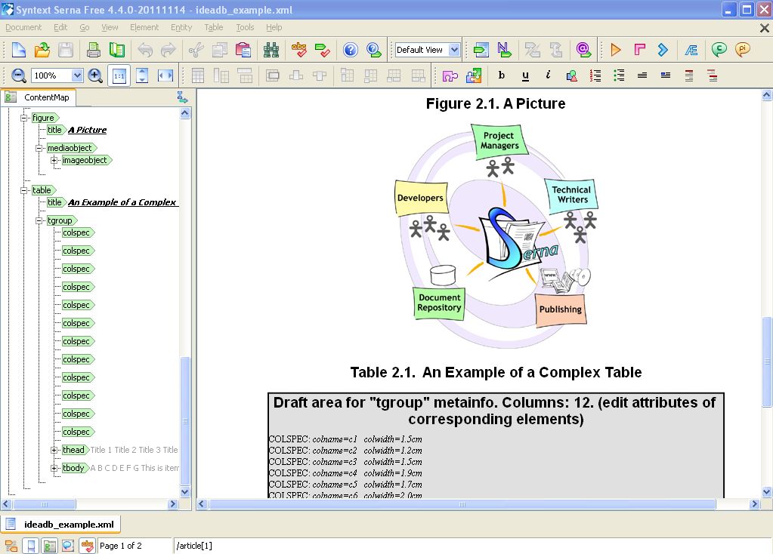
Task: Click the paste clipboard icon
Action: coord(243,50)
